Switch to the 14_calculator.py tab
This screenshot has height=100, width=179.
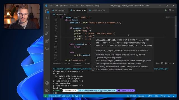click(x=98, y=10)
